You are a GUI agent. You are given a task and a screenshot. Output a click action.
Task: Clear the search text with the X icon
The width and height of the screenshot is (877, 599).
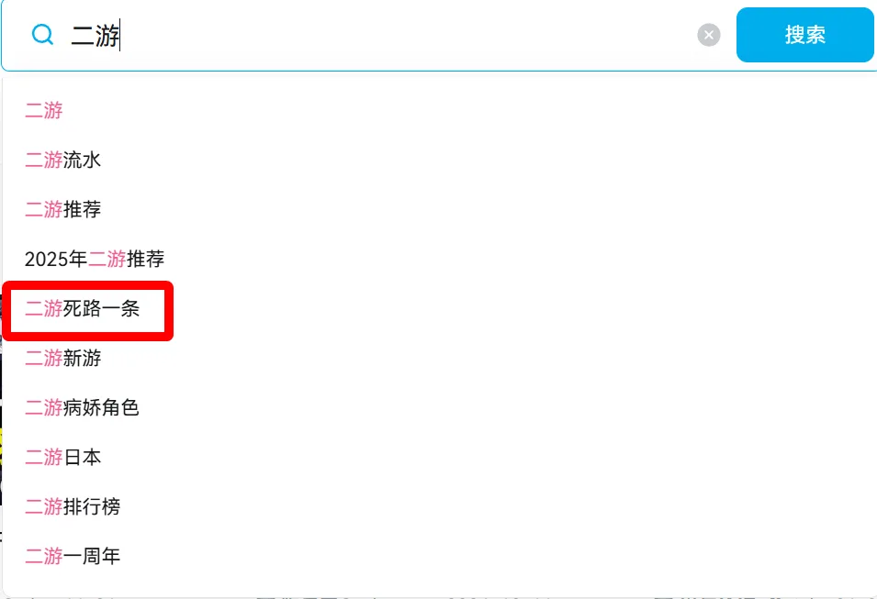(x=709, y=35)
